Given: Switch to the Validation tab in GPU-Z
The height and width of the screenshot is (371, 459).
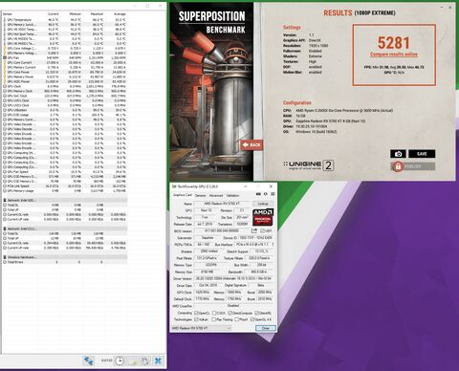Looking at the screenshot, I should (232, 195).
